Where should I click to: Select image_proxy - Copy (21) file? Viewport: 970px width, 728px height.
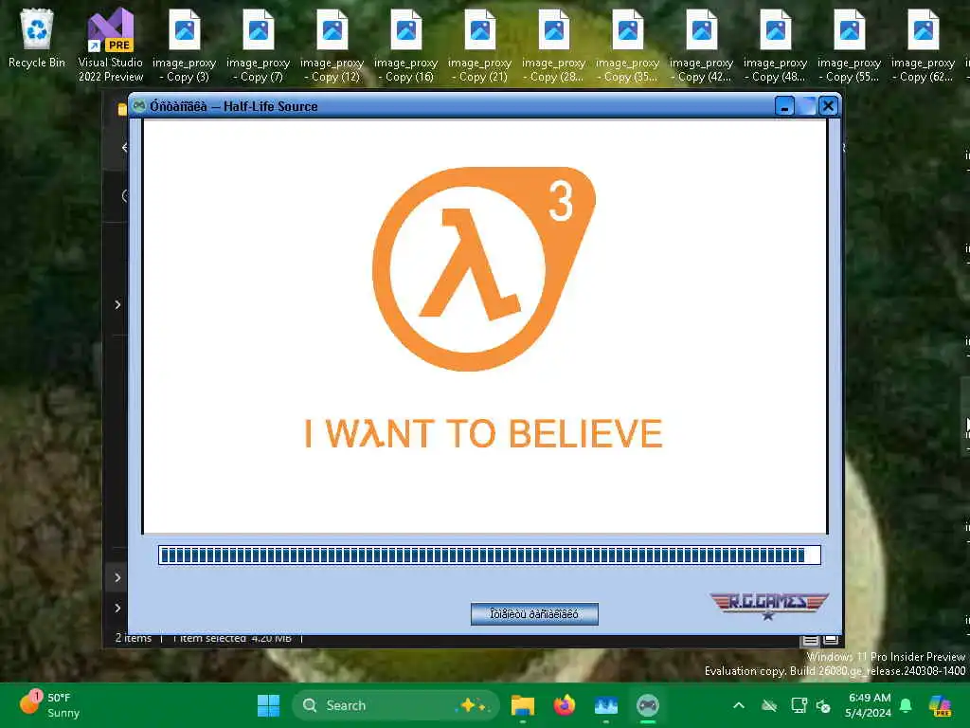[x=480, y=45]
